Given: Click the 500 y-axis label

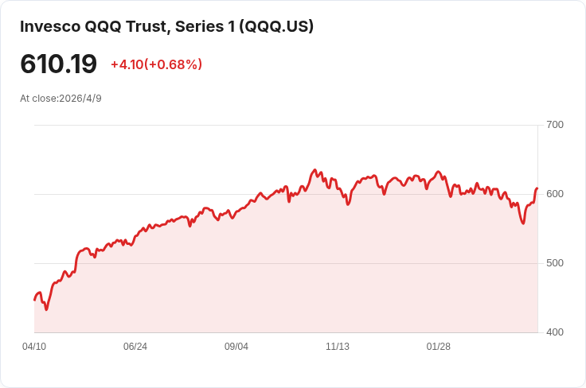Looking at the screenshot, I should (x=555, y=263).
